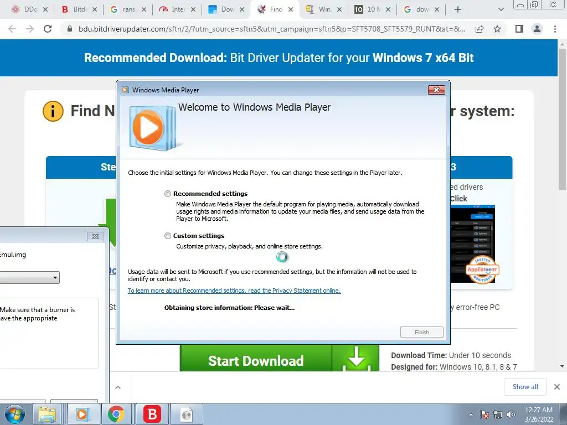
Task: Click the address bar URL
Action: coord(272,29)
